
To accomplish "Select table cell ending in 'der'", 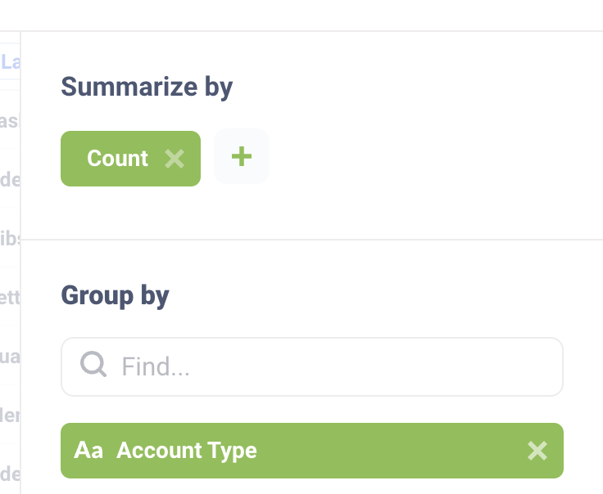I will point(11,415).
